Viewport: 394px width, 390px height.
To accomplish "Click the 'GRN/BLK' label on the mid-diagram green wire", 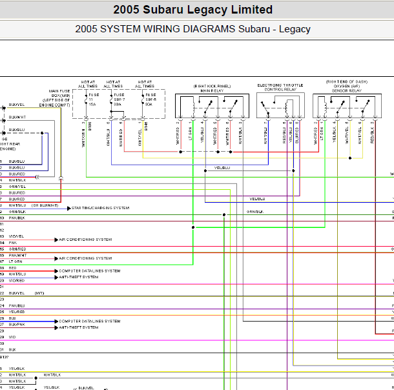I will click(255, 212).
